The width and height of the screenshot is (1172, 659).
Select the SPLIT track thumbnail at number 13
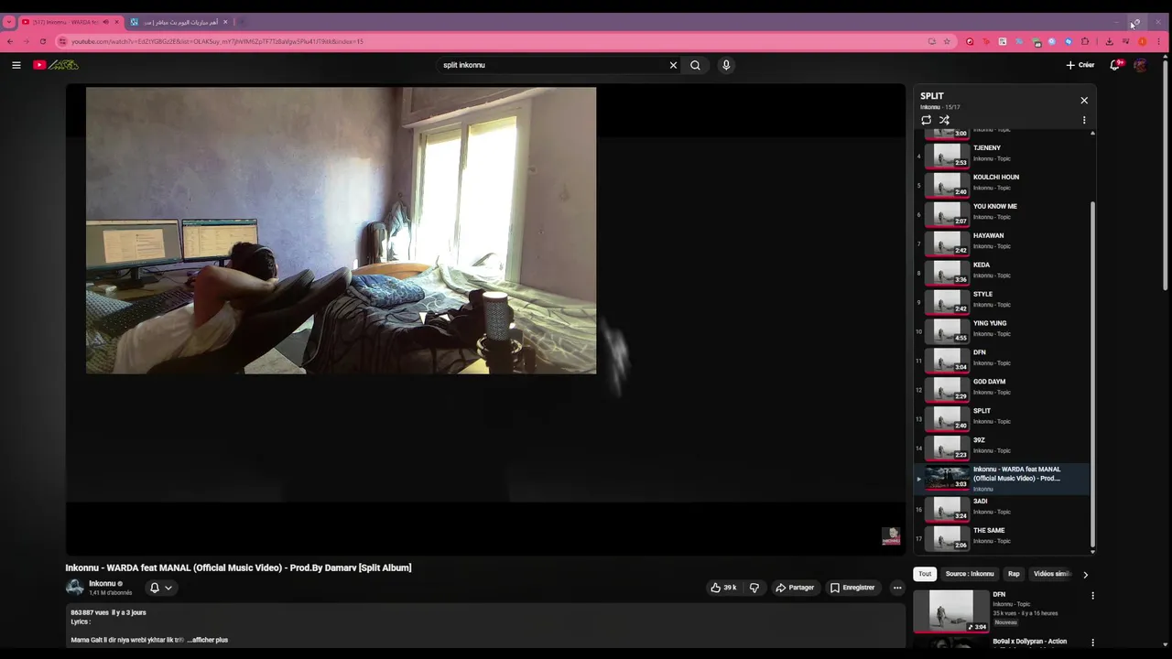(x=947, y=418)
